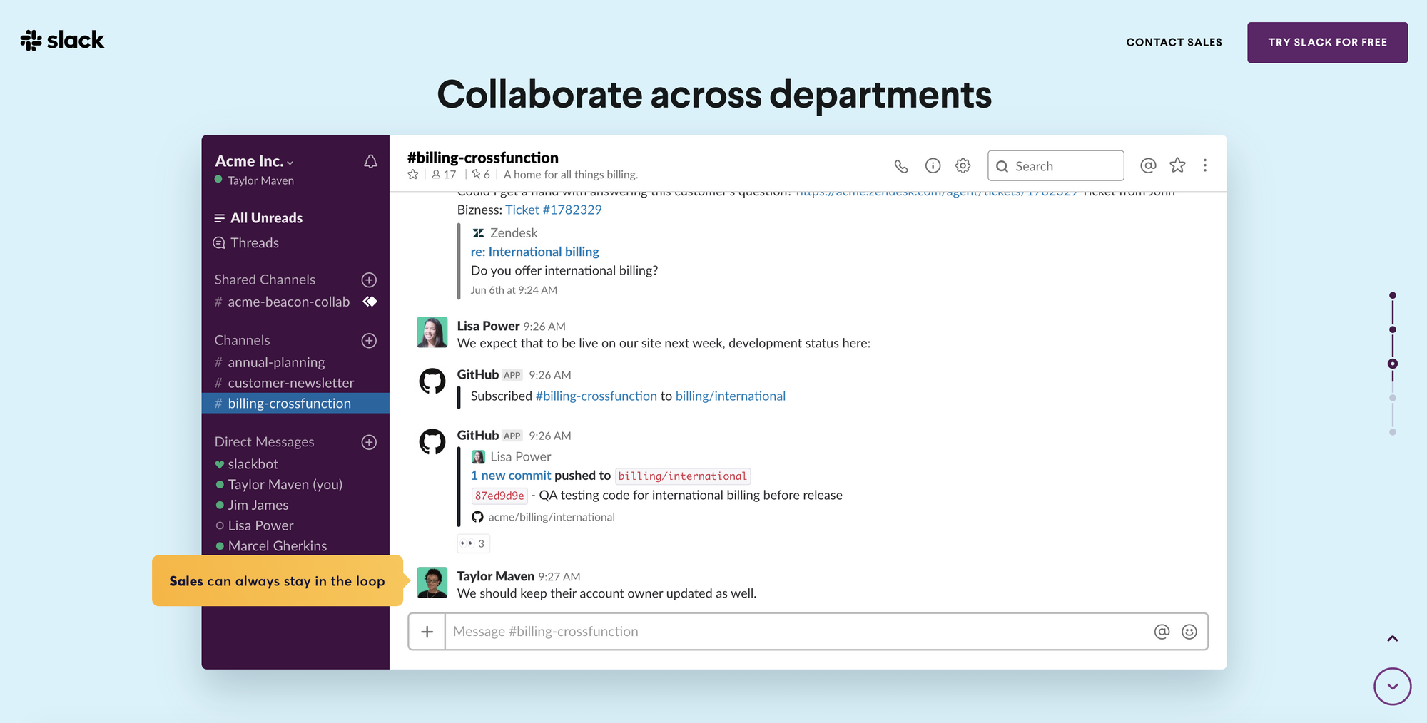Image resolution: width=1427 pixels, height=723 pixels.
Task: Start a new direct message with plus
Action: [x=369, y=442]
